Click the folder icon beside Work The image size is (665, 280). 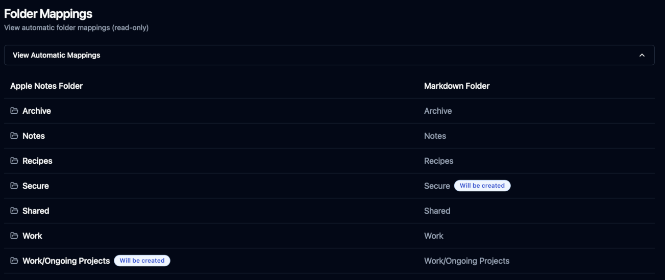coord(14,236)
